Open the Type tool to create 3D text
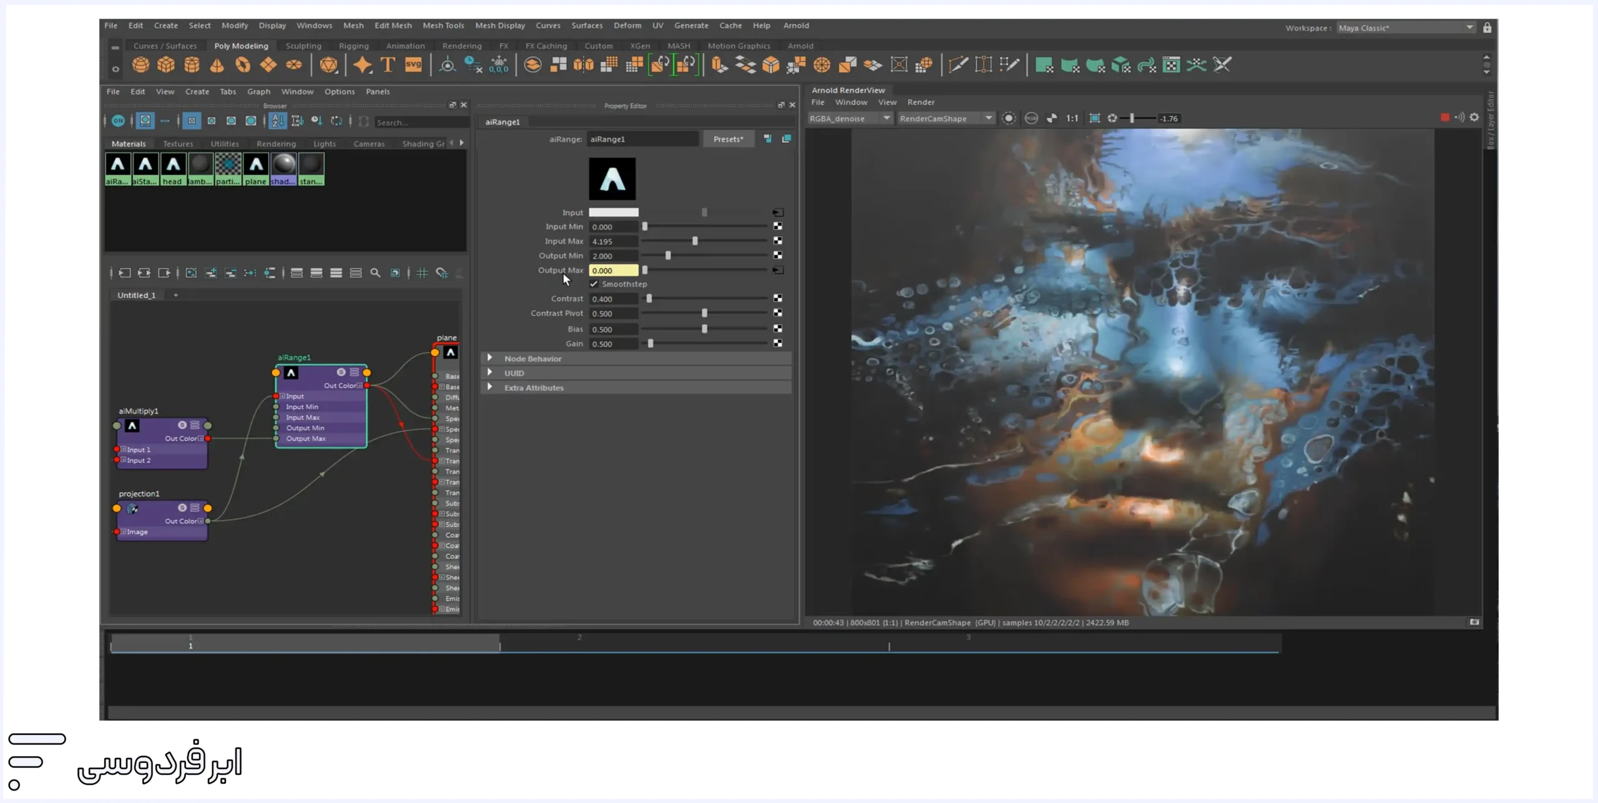The width and height of the screenshot is (1598, 803). 387,64
